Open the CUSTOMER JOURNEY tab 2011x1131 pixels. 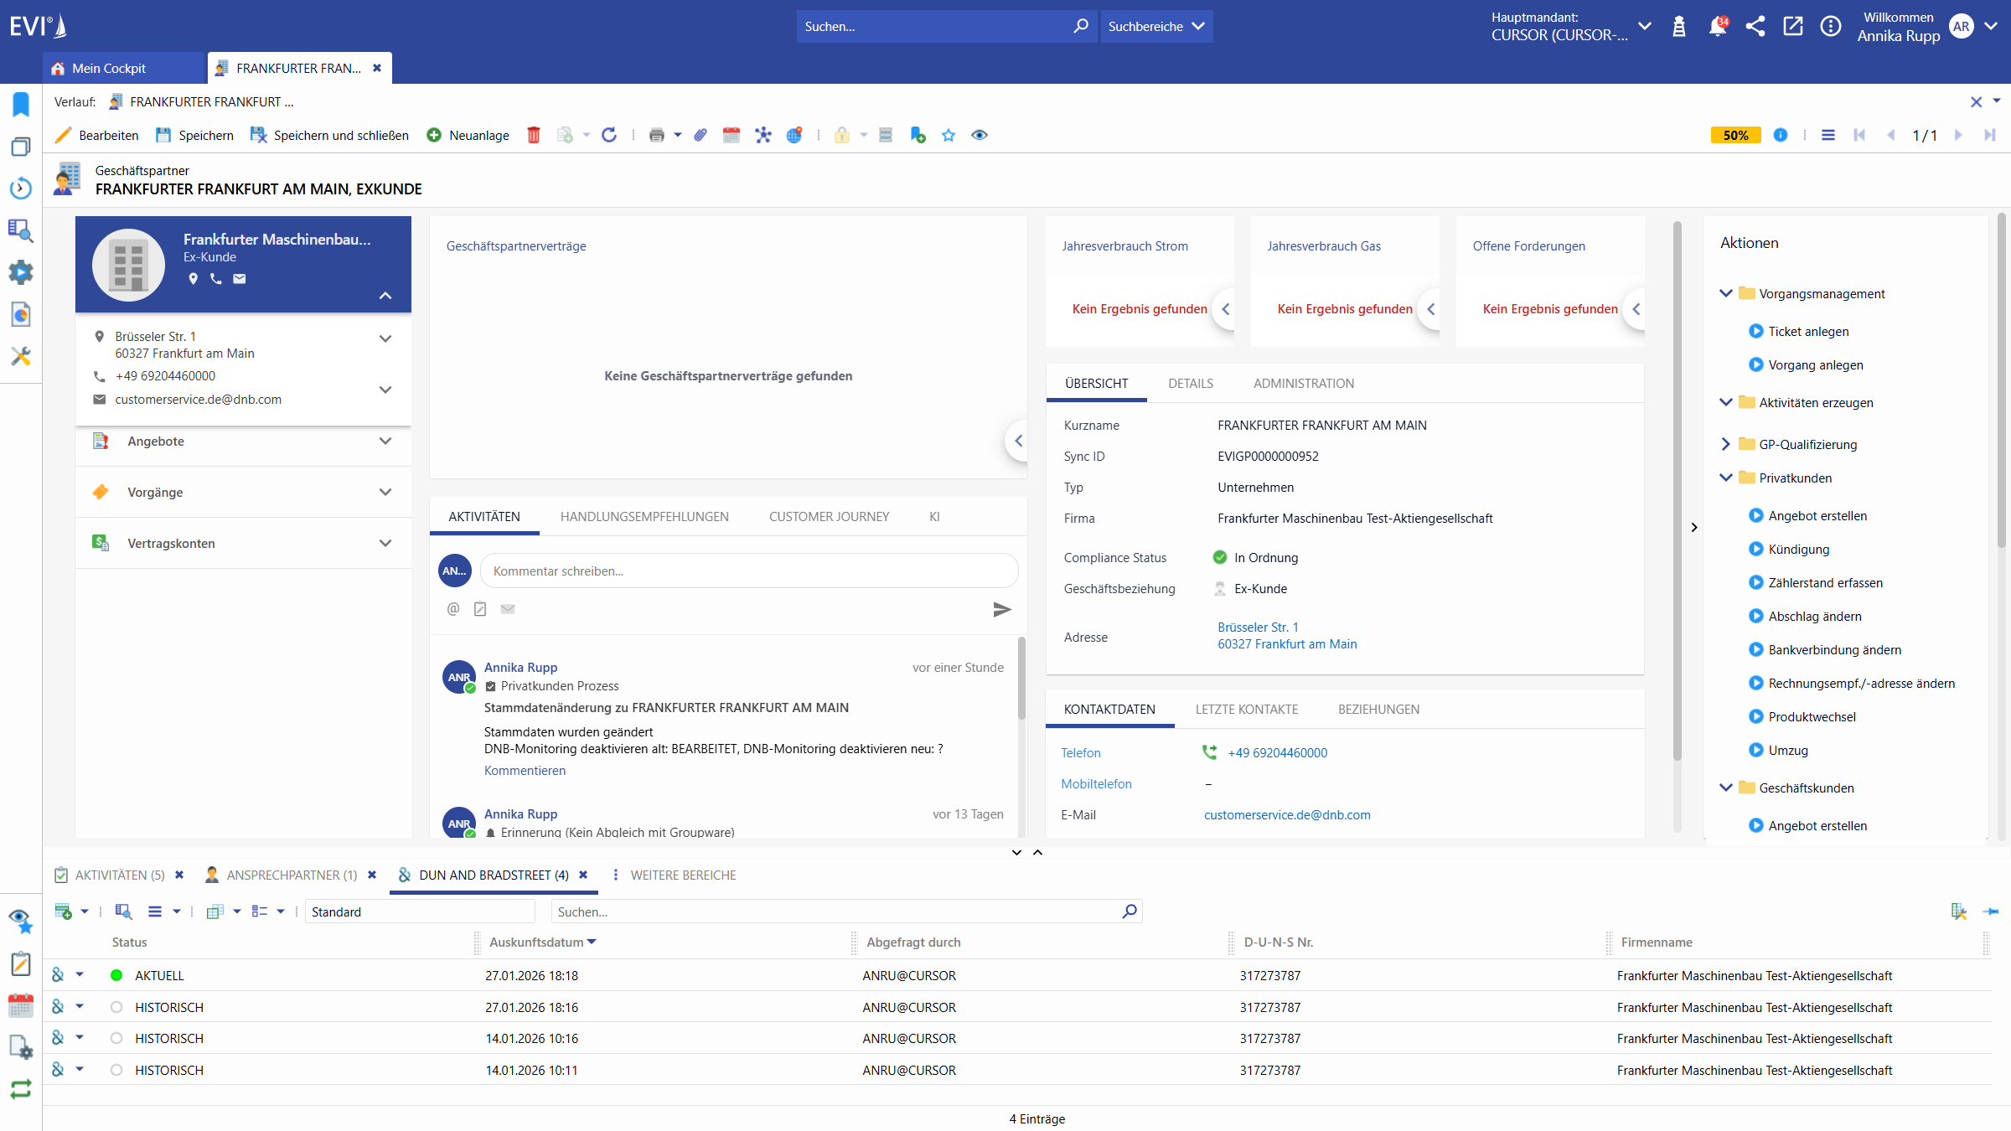click(828, 516)
